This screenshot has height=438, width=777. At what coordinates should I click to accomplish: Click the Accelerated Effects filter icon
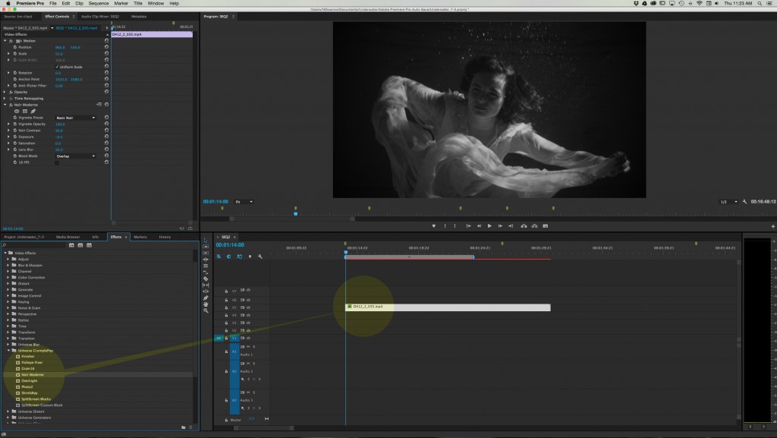pos(71,245)
